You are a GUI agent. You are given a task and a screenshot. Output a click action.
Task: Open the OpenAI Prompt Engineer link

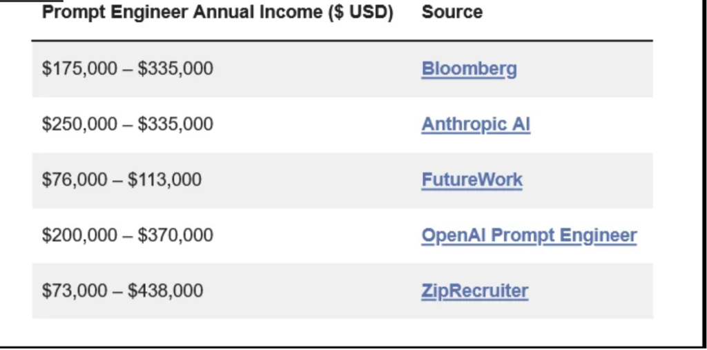529,235
